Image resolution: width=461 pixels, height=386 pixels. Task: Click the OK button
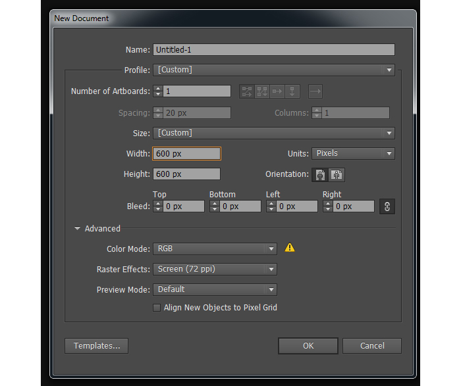(x=308, y=346)
